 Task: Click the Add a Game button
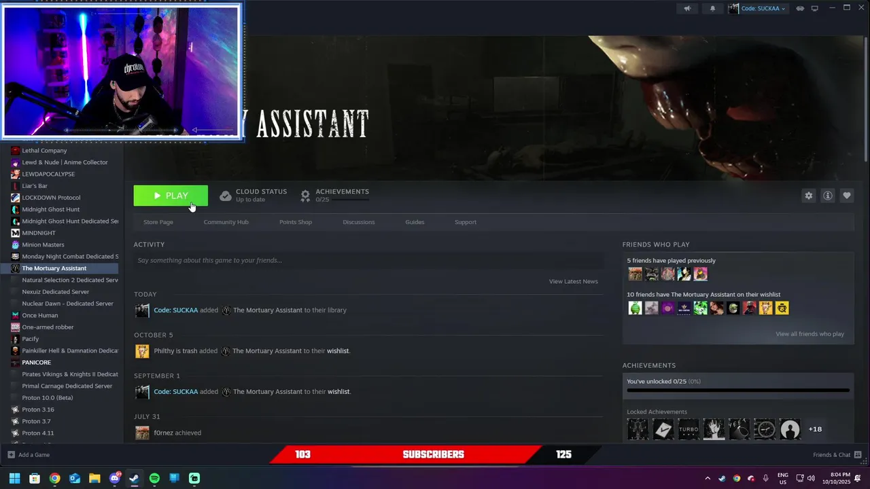pyautogui.click(x=29, y=455)
